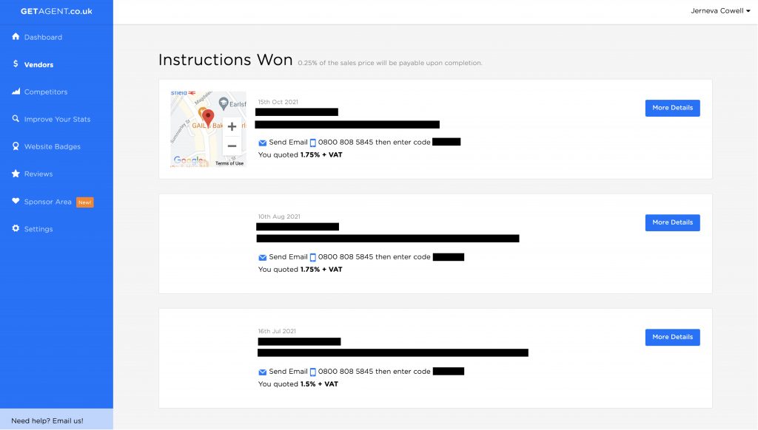Image resolution: width=758 pixels, height=430 pixels.
Task: Open More Details for 10th Aug 2021
Action: tap(672, 222)
